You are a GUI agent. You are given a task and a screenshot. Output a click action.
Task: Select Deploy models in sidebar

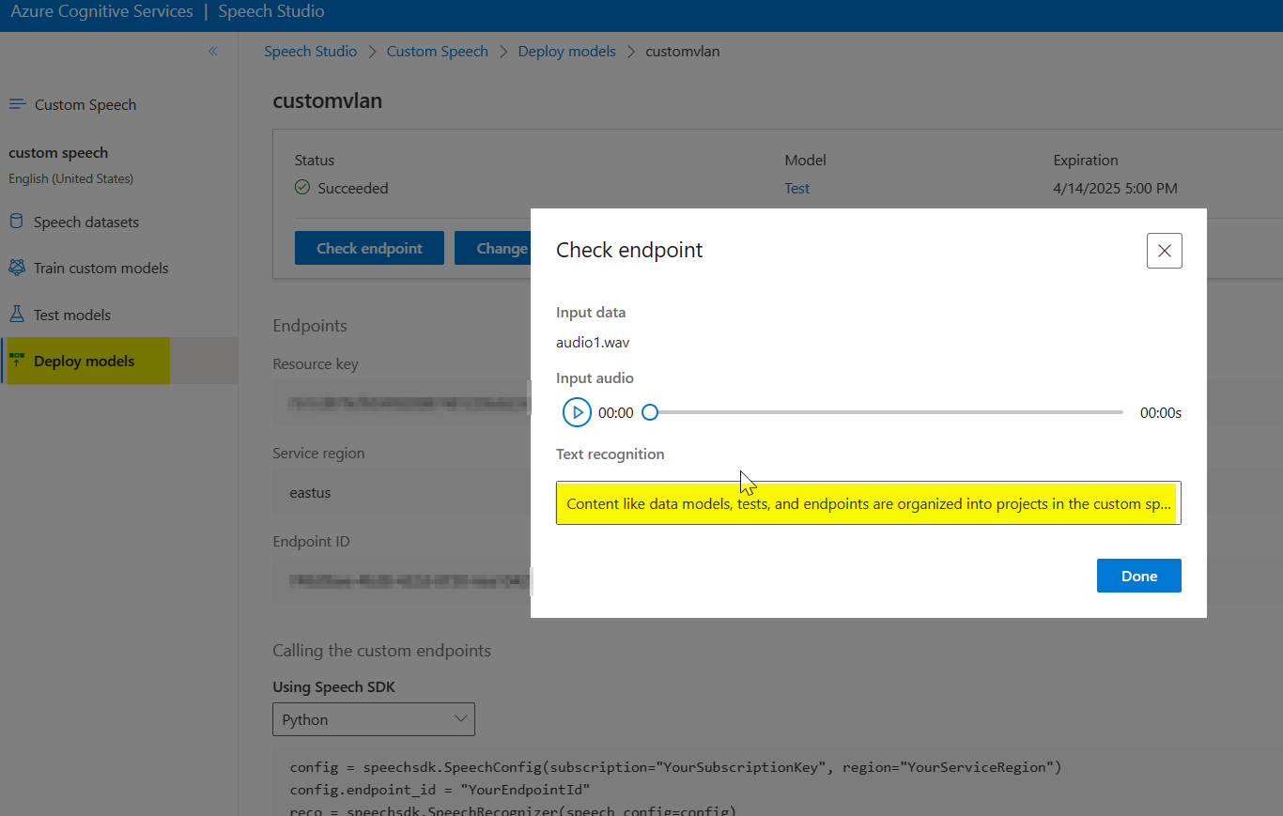click(x=119, y=361)
